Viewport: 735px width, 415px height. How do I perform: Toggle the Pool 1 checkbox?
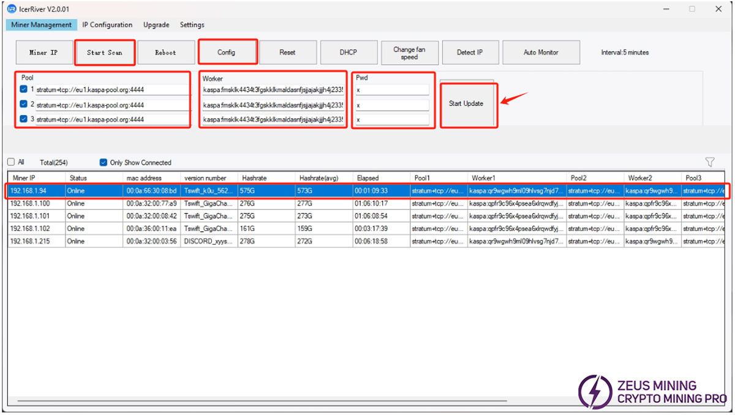coord(23,89)
